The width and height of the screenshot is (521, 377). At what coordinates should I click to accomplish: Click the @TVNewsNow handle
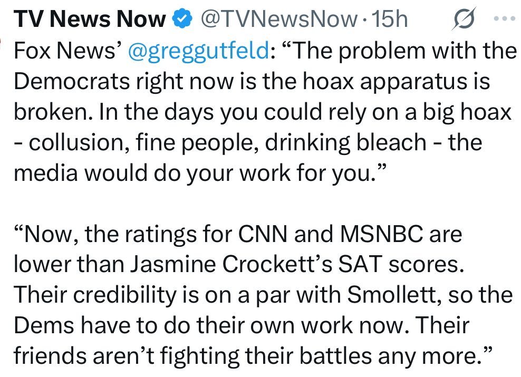[x=279, y=20]
